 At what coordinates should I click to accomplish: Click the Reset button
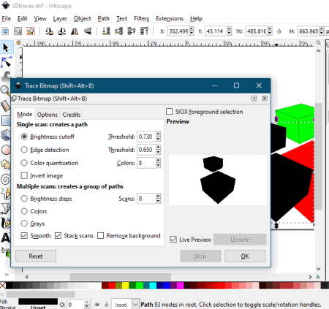pyautogui.click(x=36, y=256)
